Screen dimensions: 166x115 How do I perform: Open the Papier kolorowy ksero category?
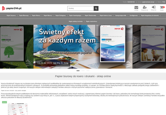pyautogui.click(x=106, y=15)
